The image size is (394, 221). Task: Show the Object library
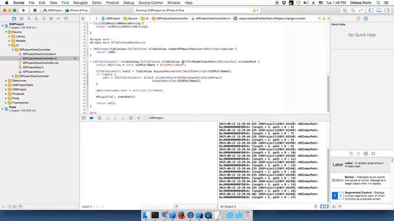point(366,153)
